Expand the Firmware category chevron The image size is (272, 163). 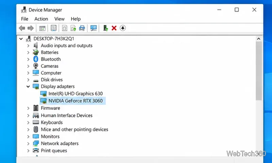point(28,108)
